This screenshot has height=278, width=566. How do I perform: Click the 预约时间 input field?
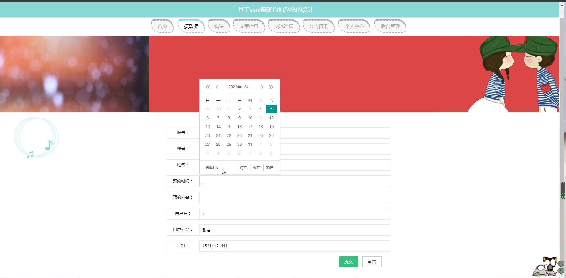click(x=295, y=181)
